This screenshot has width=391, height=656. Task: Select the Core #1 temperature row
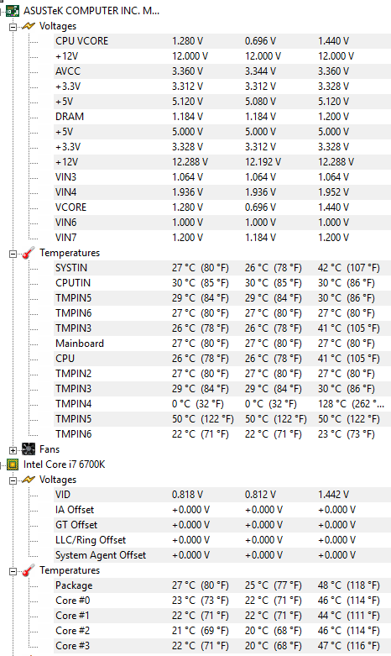coord(221,616)
